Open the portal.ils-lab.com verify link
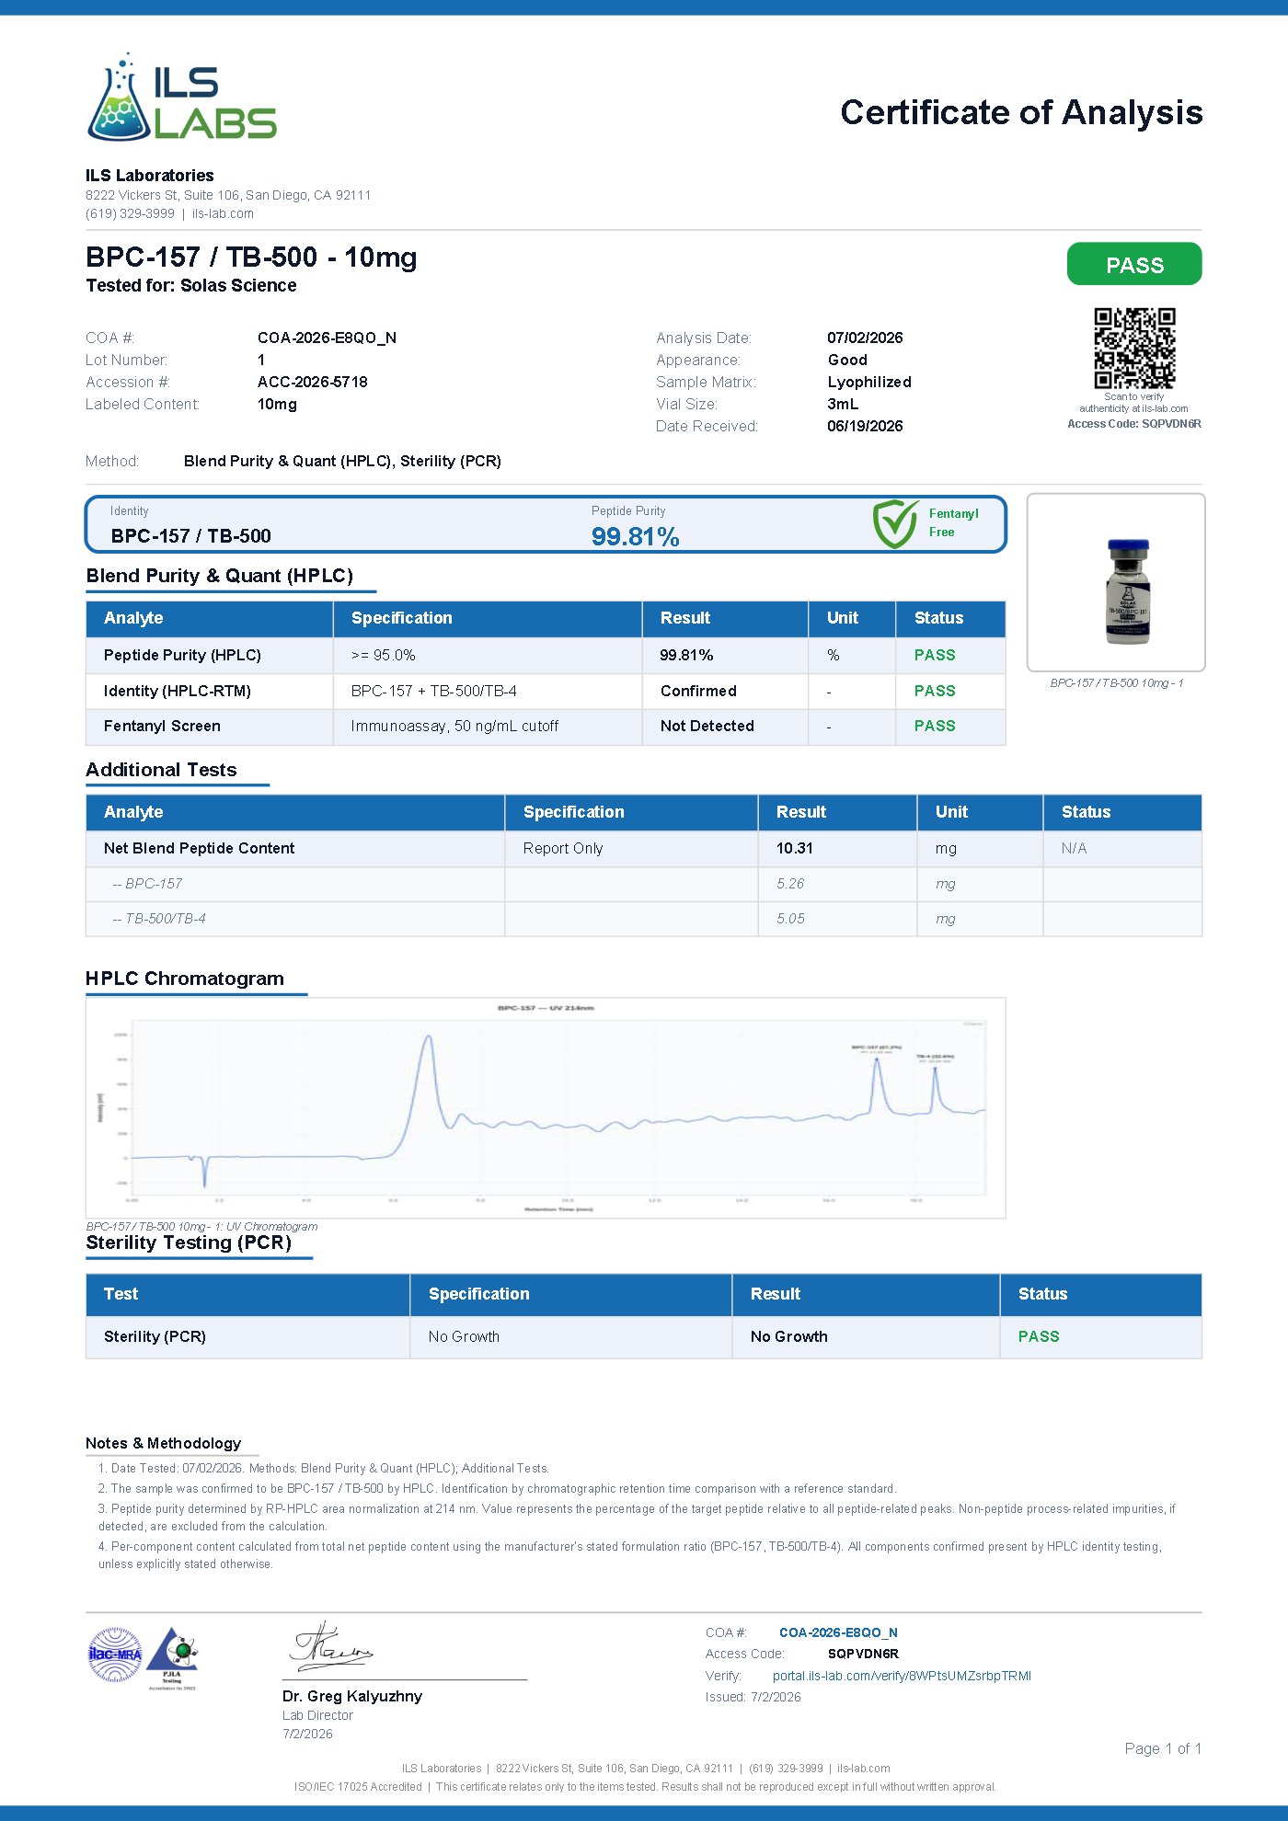 pyautogui.click(x=902, y=1676)
